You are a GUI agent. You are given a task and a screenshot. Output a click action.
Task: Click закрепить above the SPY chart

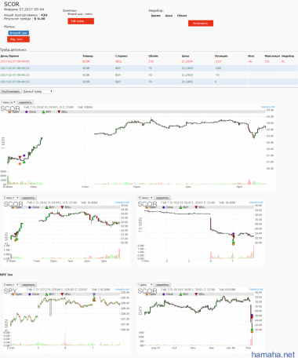28,285
